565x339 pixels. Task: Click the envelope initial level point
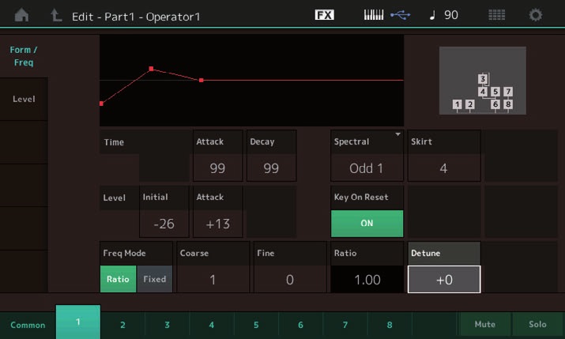[102, 104]
